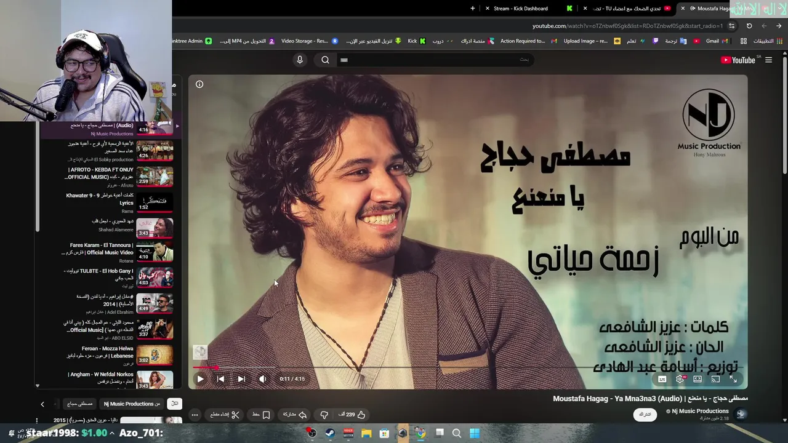Click the YouTube search magnifier button
This screenshot has height=443, width=788.
click(325, 60)
